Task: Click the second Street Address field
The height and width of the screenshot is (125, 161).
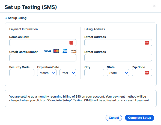Action: [x=118, y=58]
